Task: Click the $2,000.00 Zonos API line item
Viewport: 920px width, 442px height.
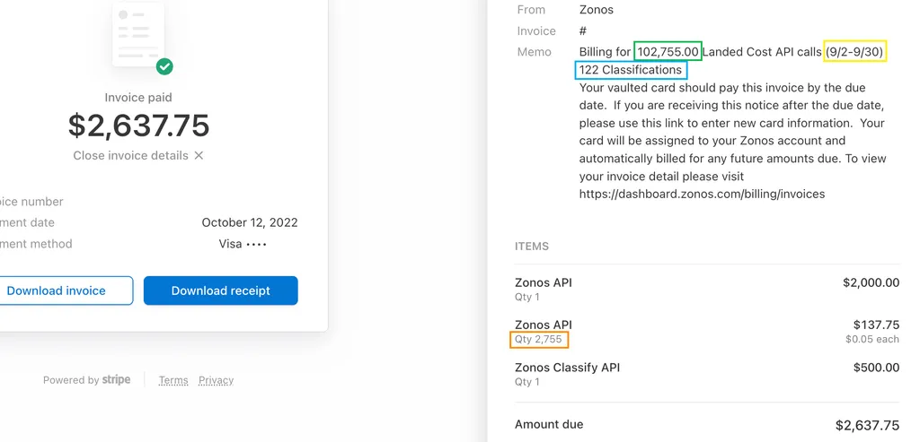Action: (x=871, y=283)
